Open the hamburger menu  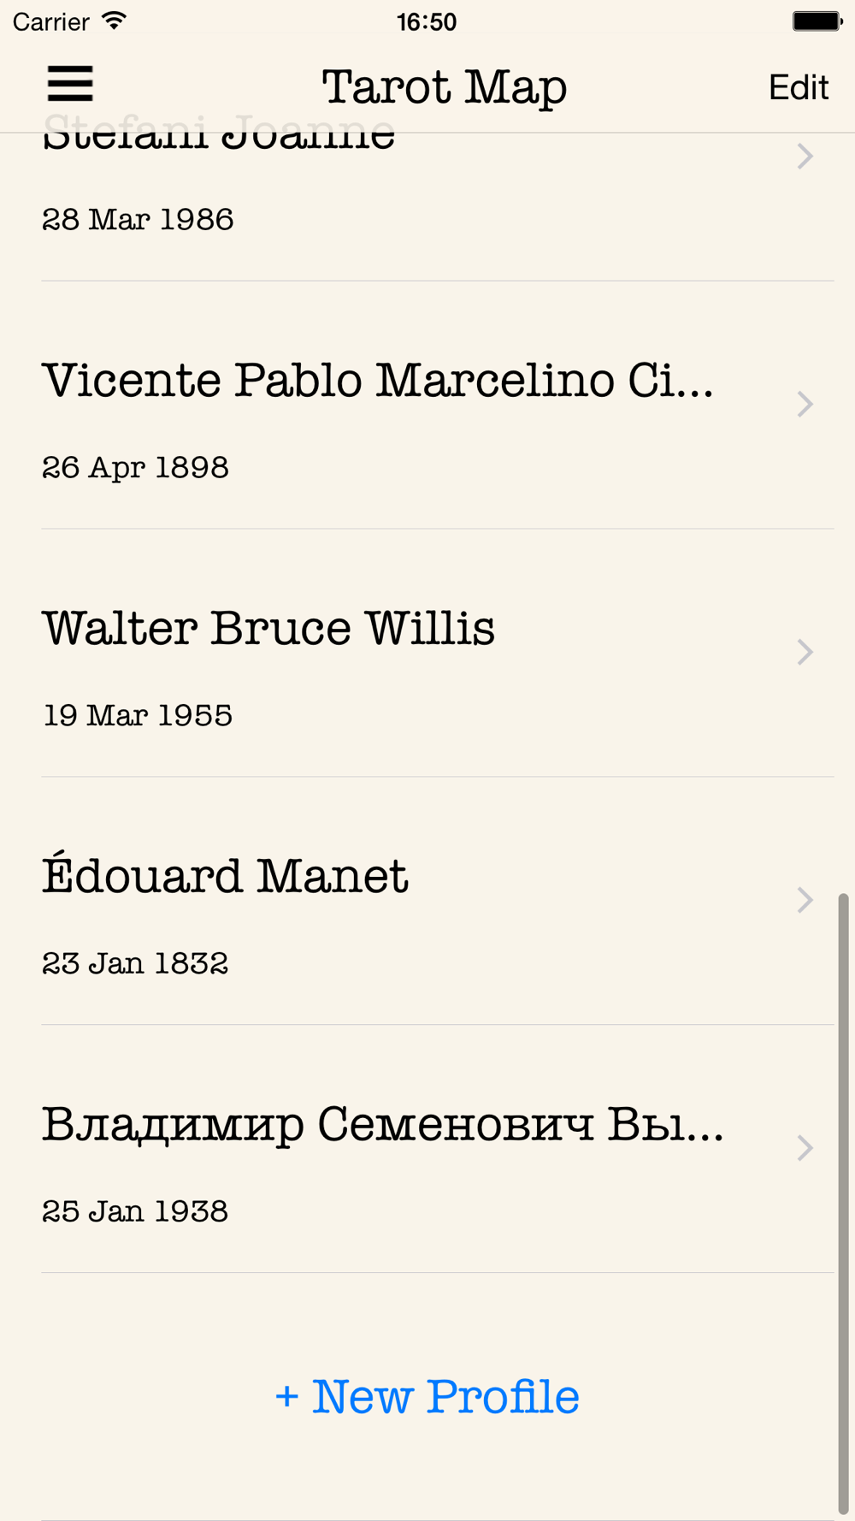[70, 84]
